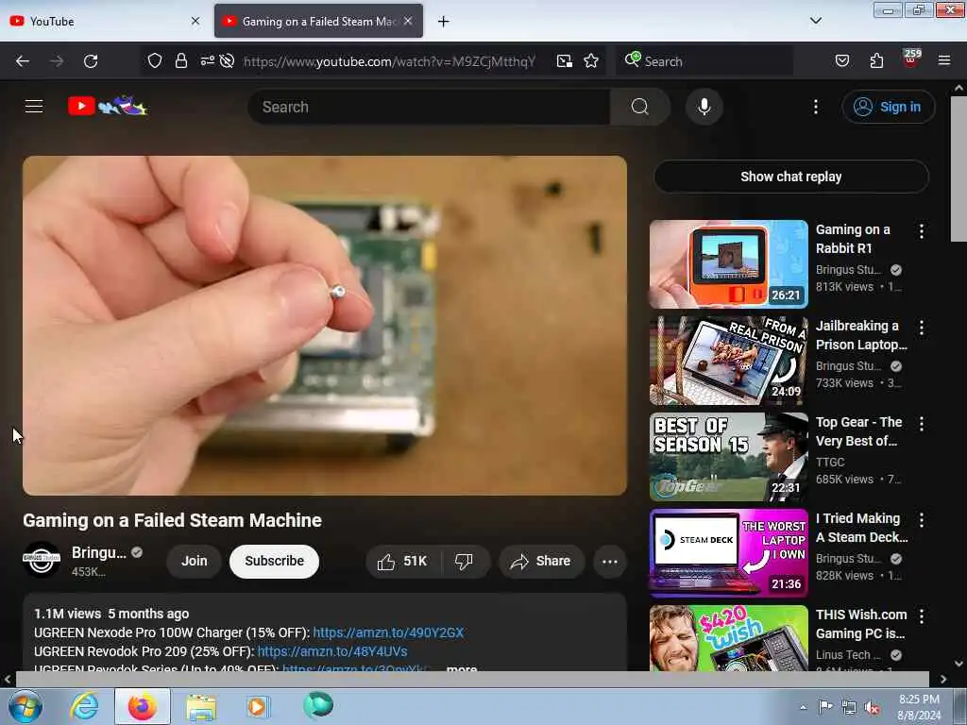Go back with the browser back arrow
967x725 pixels.
click(23, 61)
